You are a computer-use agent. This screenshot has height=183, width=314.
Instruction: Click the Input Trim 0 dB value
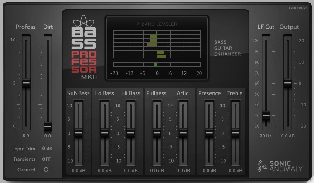click(x=47, y=149)
